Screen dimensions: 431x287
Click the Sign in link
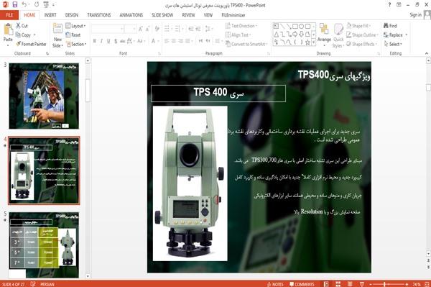(415, 15)
